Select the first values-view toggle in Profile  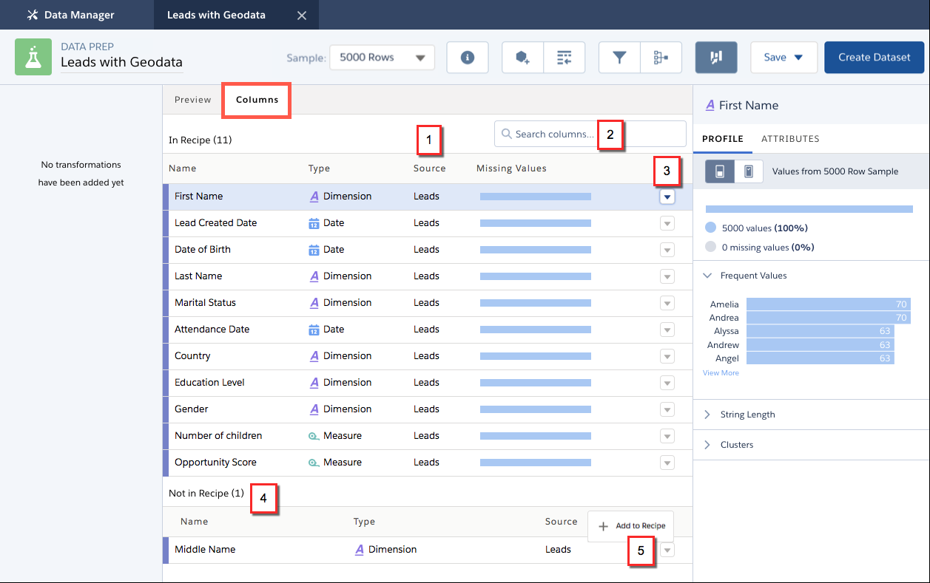(719, 171)
